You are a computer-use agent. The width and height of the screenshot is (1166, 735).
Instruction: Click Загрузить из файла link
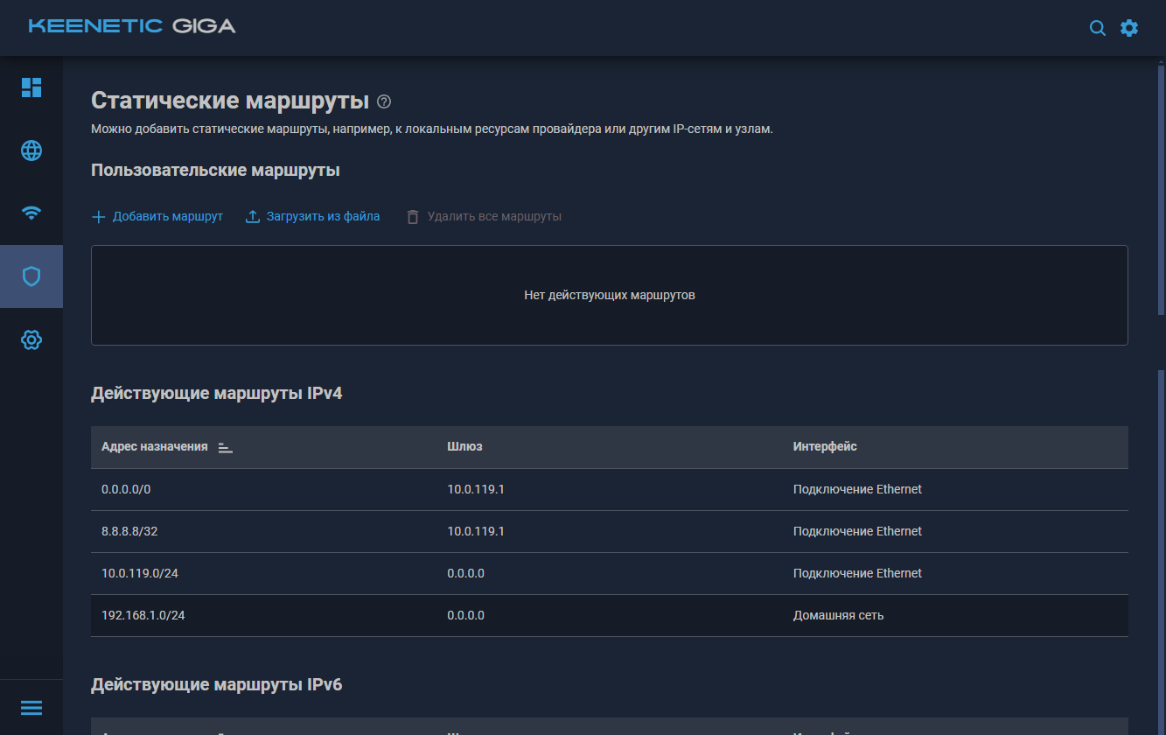(x=312, y=216)
